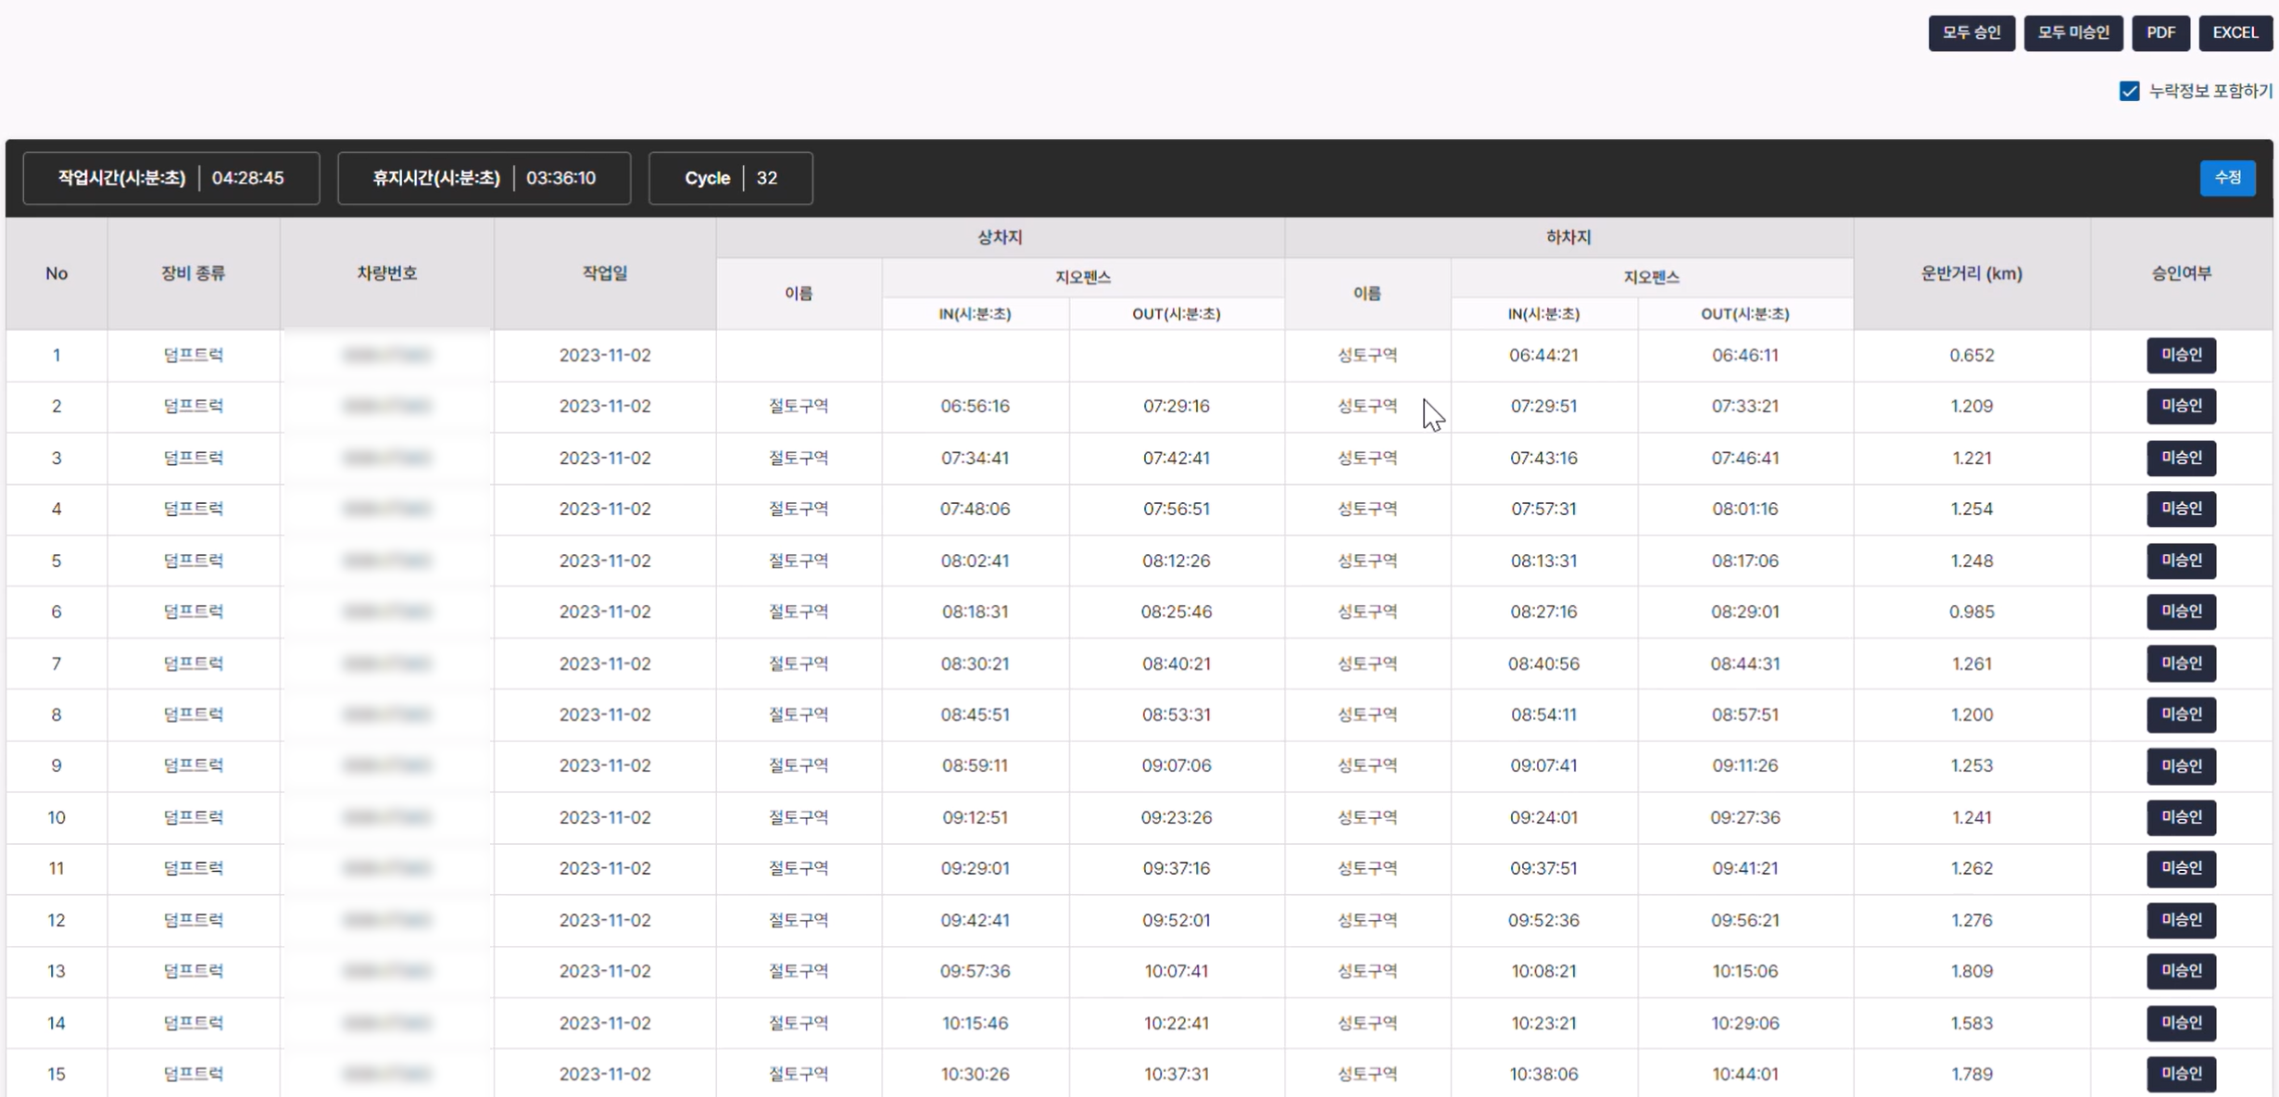Image resolution: width=2279 pixels, height=1097 pixels.
Task: Toggle 미승인 status for row 15
Action: click(2181, 1074)
